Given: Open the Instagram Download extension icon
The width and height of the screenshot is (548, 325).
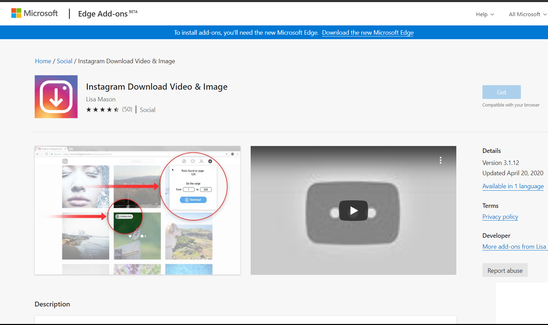Looking at the screenshot, I should [56, 97].
